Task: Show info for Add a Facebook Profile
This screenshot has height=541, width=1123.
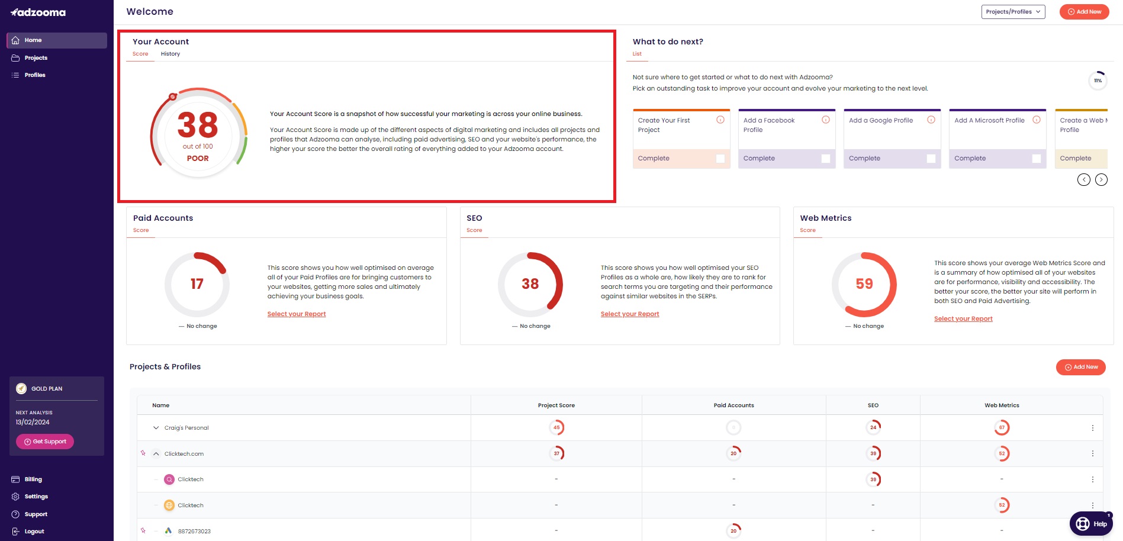Action: pos(826,120)
